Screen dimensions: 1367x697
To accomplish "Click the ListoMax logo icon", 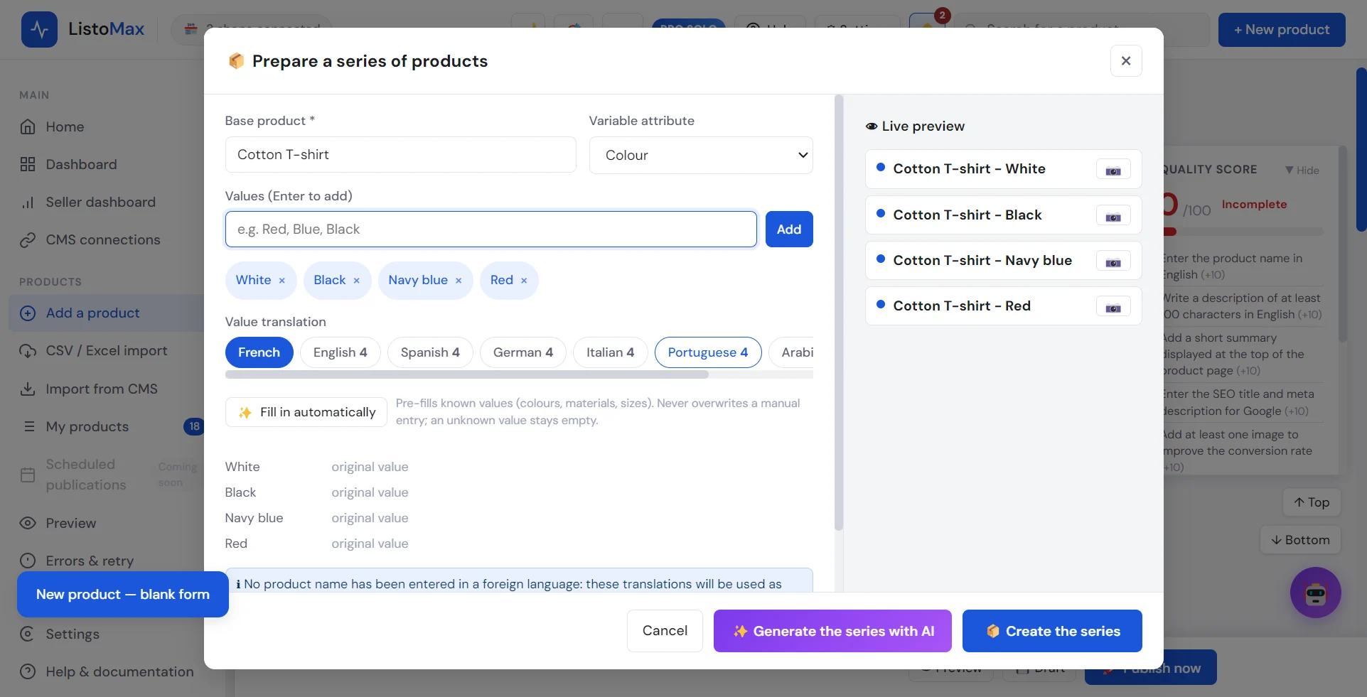I will click(39, 29).
